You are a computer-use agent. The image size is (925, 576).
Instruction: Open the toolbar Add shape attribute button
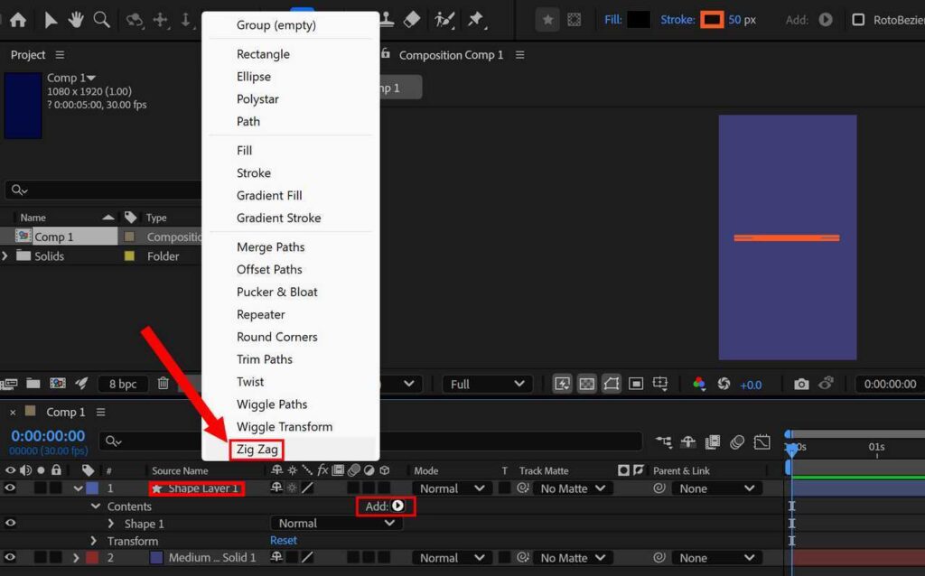pos(826,20)
